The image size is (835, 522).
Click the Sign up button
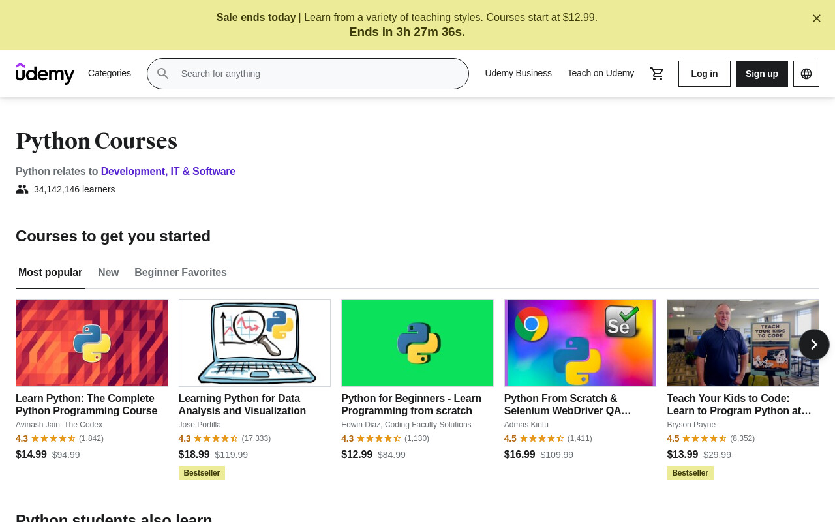pos(762,74)
